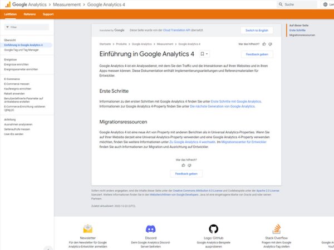Viewport: 334px width, 250px height.
Task: Click Logo: GitHub footer title
Action: click(213, 238)
